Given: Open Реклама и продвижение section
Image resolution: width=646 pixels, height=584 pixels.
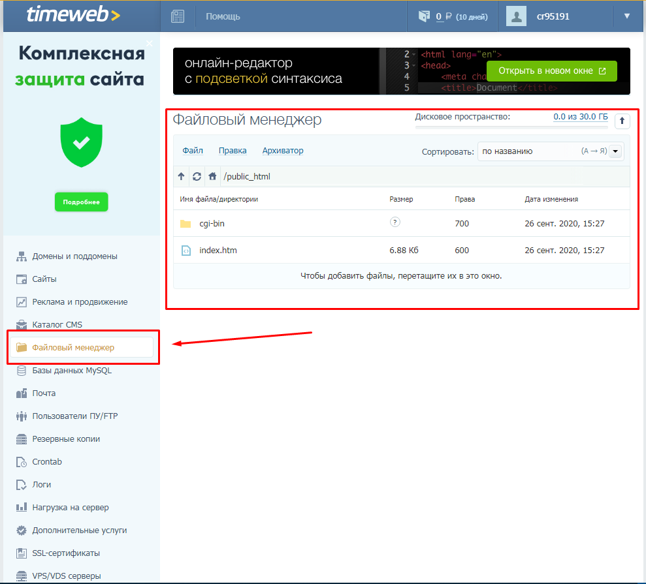Looking at the screenshot, I should (80, 302).
